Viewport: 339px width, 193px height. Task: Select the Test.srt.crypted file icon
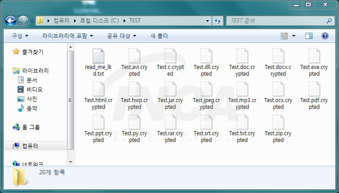click(206, 122)
